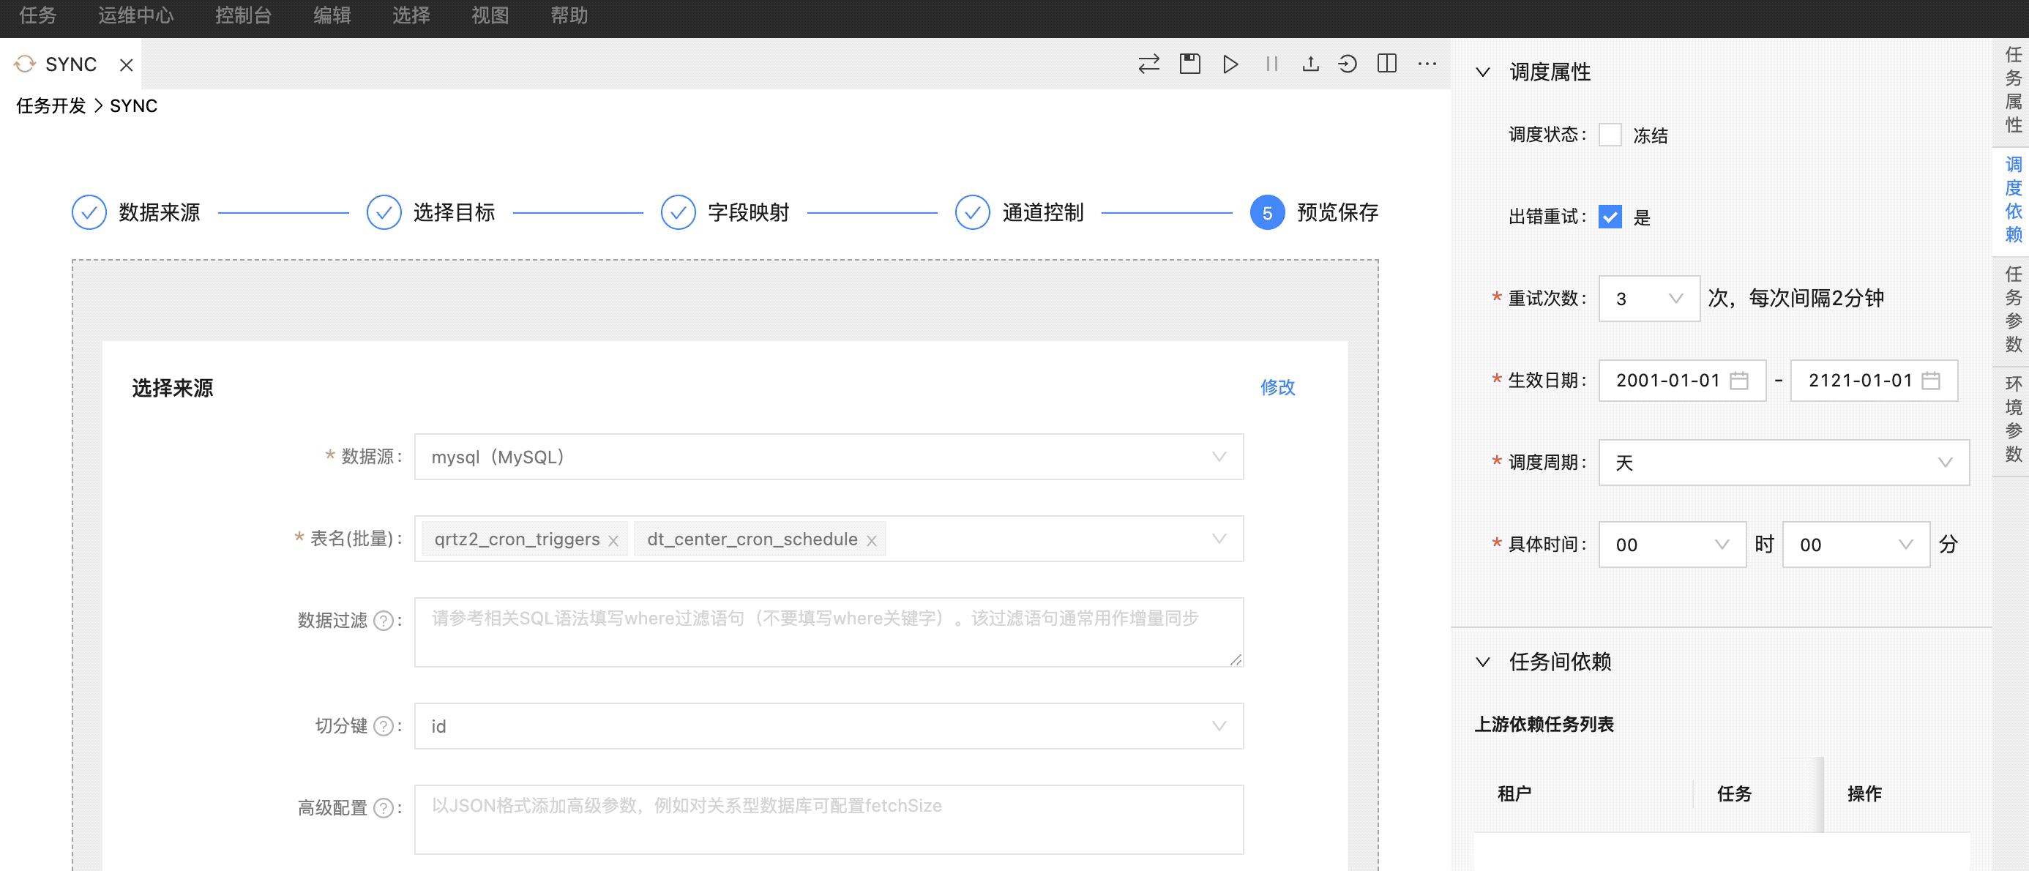Open the end date calendar icon
Screen dimensions: 2029x871
tap(1932, 381)
